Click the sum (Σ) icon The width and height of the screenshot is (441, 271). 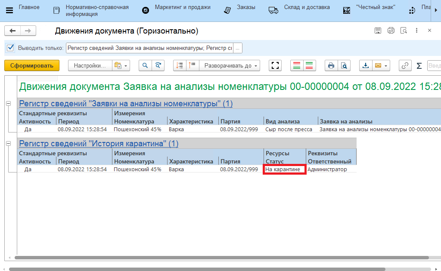[419, 65]
